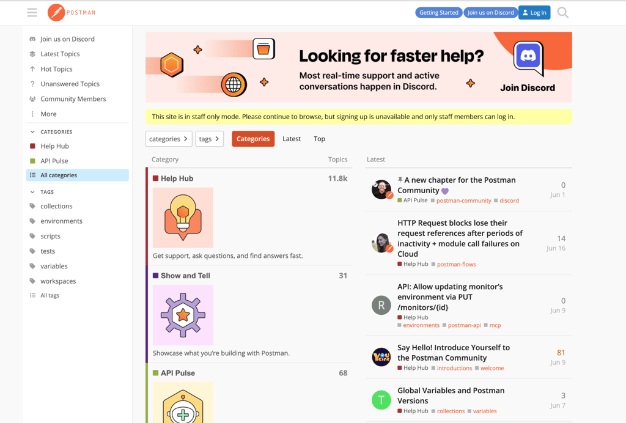Open the Help Hub category title
Screen dimensions: 626x423
click(177, 178)
